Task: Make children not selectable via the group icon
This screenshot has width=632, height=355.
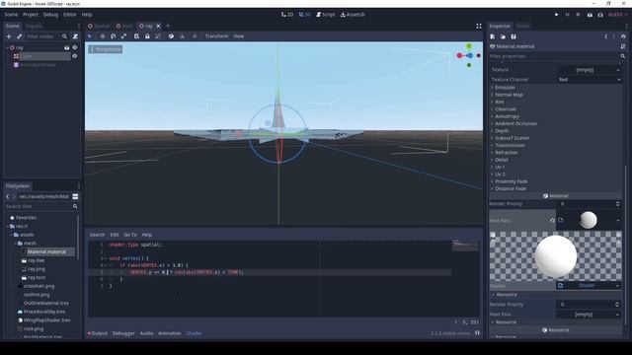Action: (x=158, y=36)
